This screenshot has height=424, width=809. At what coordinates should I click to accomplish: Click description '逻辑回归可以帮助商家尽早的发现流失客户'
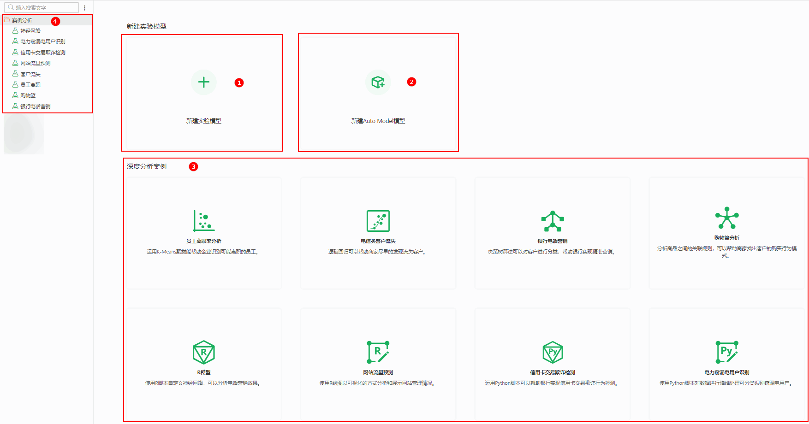377,252
